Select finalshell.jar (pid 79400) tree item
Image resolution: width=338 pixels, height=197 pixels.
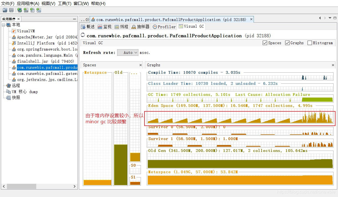[x=46, y=61]
